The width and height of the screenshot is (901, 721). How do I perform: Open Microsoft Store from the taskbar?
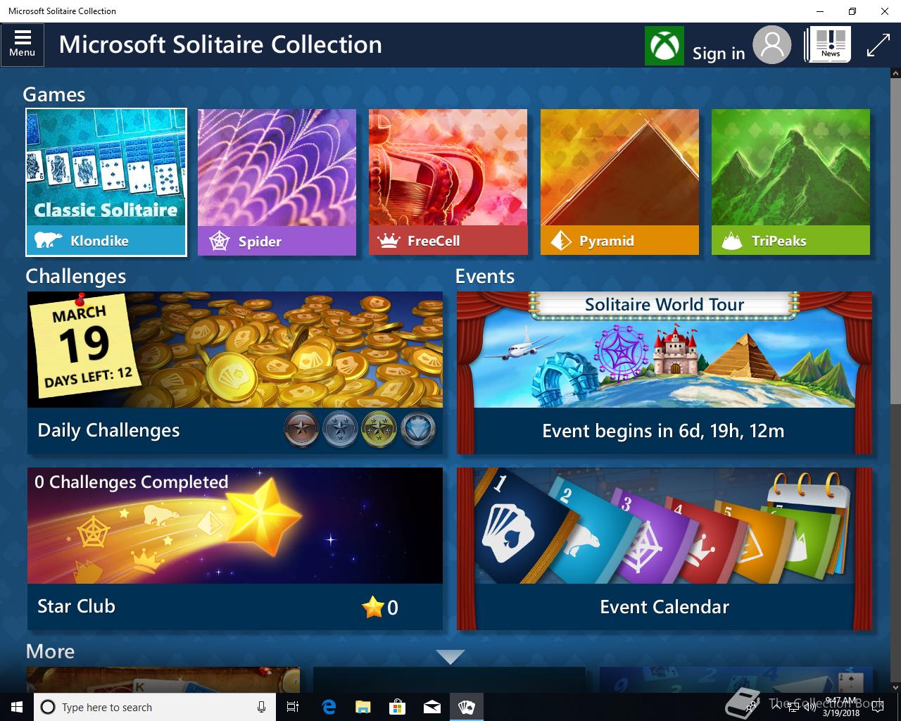coord(398,707)
